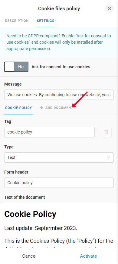Select the Cookie Policy document tab
The height and width of the screenshot is (264, 118).
(x=18, y=108)
